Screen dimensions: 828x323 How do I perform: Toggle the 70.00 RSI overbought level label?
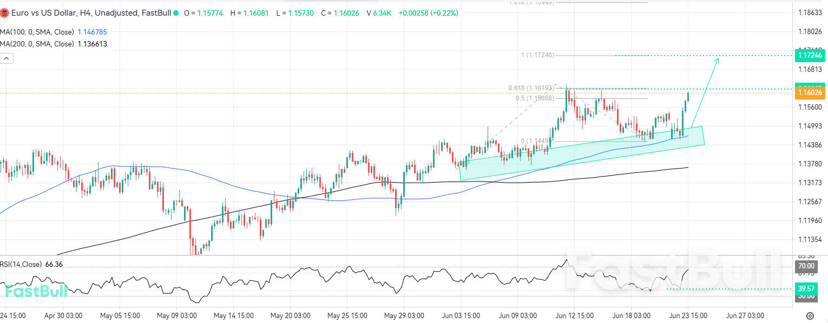pos(806,266)
